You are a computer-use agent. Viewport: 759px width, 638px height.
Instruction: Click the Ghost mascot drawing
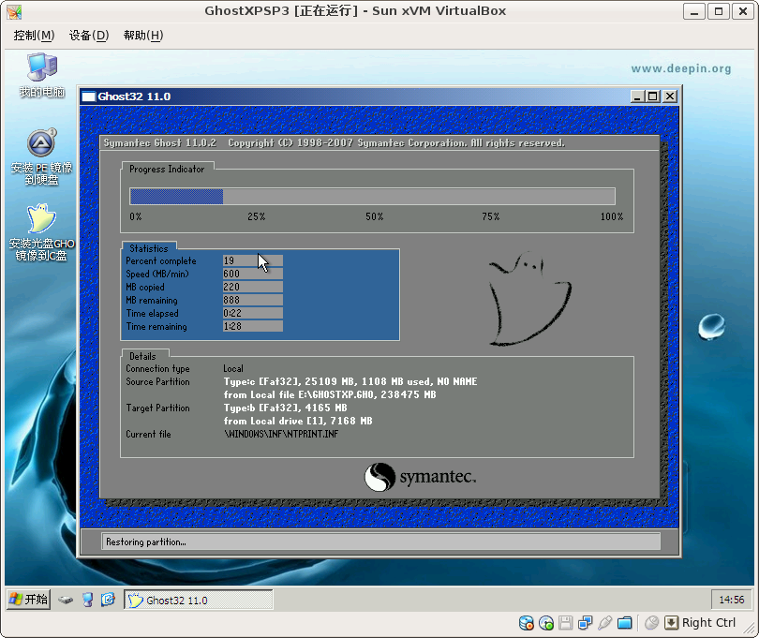(529, 298)
